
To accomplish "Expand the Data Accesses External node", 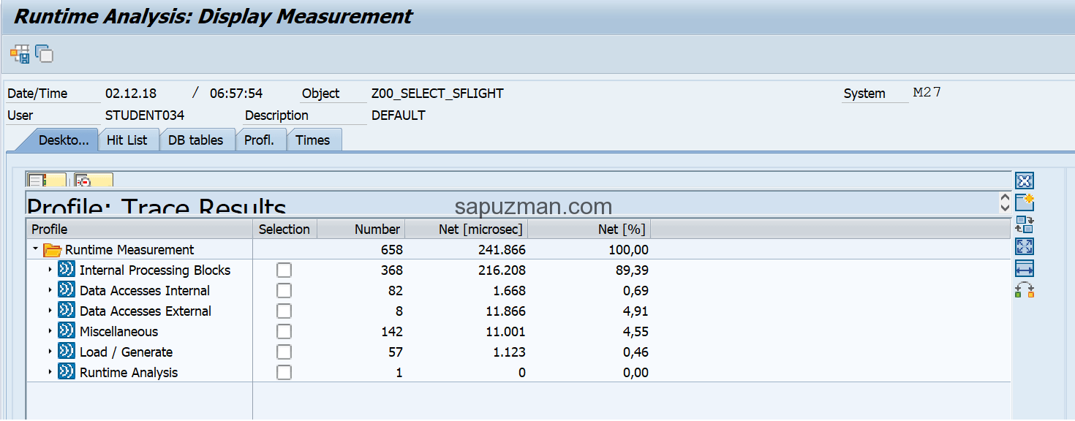I will [50, 311].
